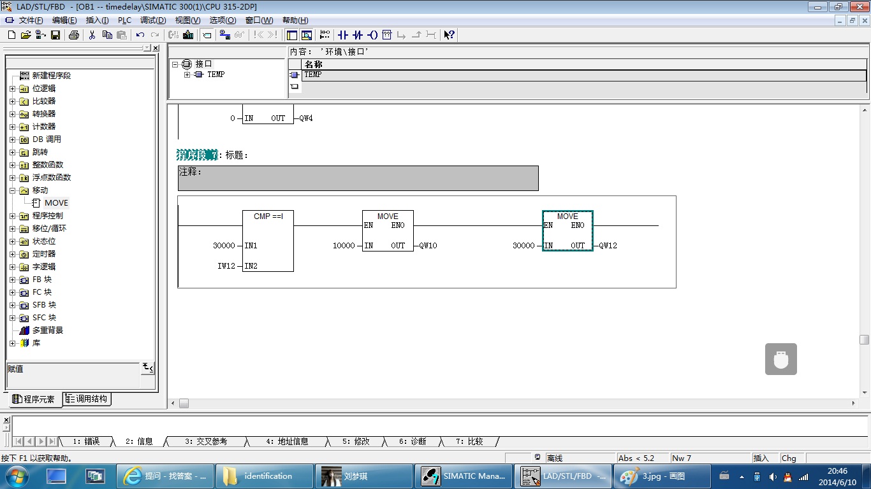Click the Download to PLC icon
The height and width of the screenshot is (489, 871).
pyautogui.click(x=188, y=35)
